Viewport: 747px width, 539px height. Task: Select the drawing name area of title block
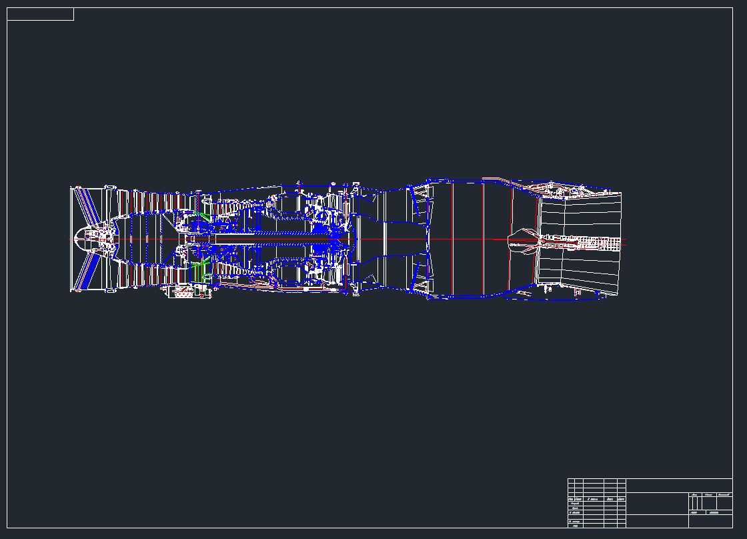657,504
